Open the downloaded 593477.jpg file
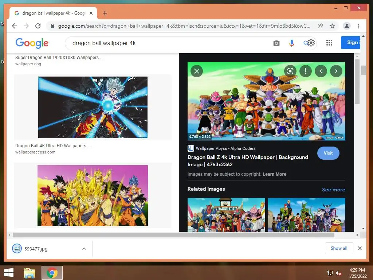 point(36,249)
